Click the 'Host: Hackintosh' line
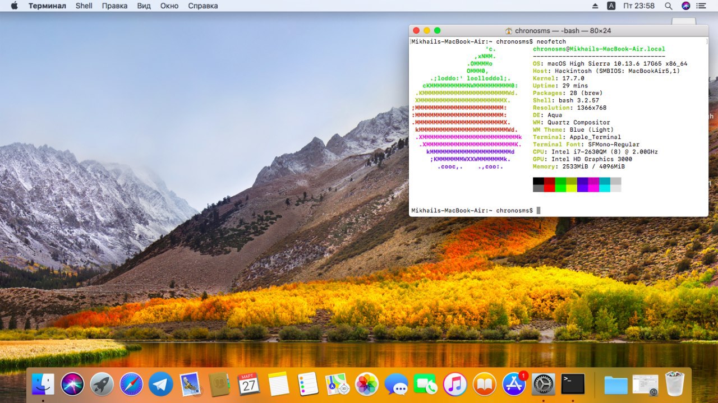Viewport: 718px width, 403px height. pyautogui.click(x=606, y=71)
